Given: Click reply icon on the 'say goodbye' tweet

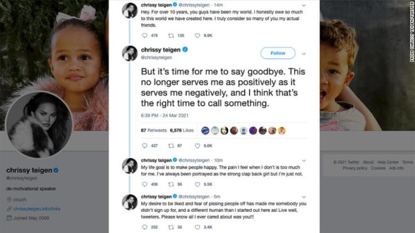Looking at the screenshot, I should [x=145, y=146].
